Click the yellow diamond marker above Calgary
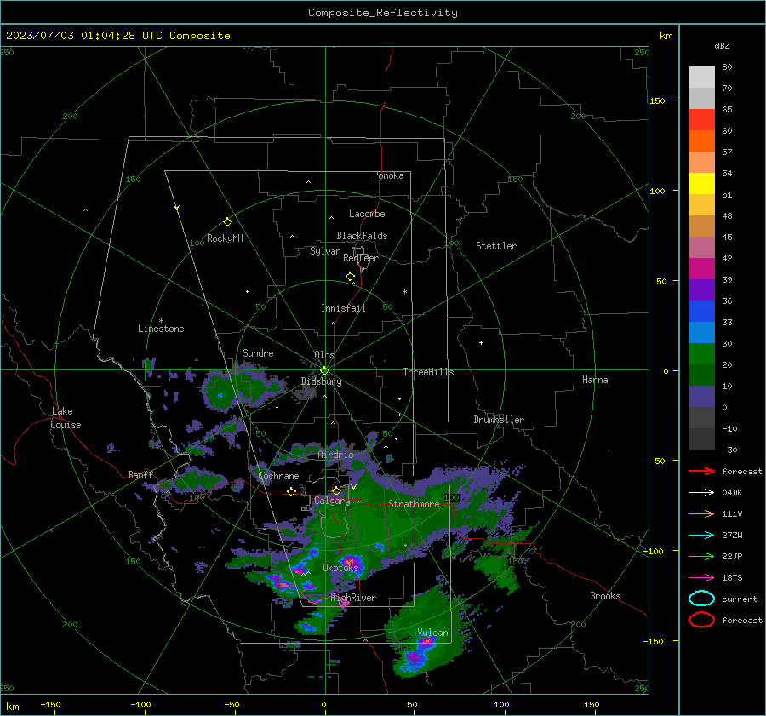Viewport: 766px width, 716px height. 336,490
